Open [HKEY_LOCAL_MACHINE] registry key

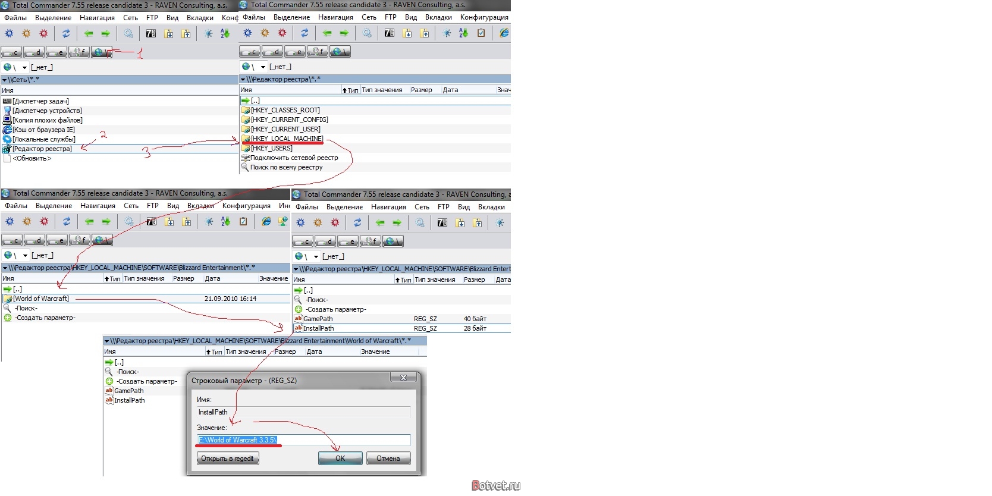click(287, 139)
